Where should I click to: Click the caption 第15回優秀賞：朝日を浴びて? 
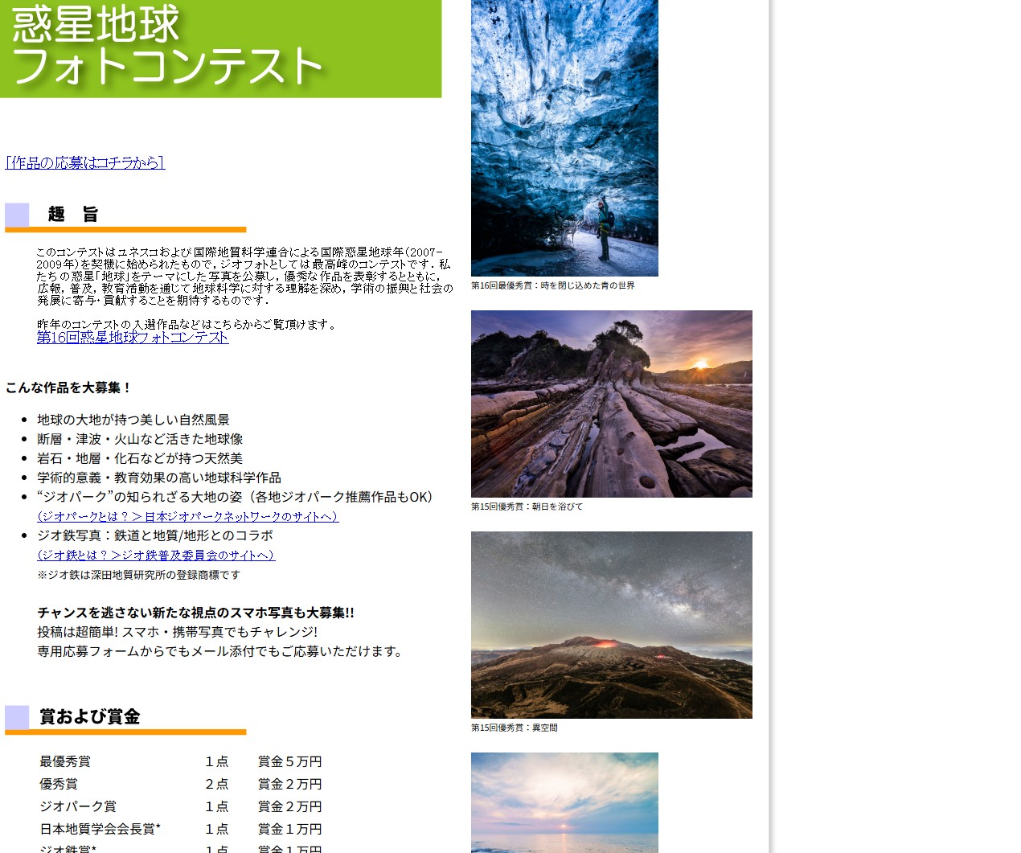[527, 506]
